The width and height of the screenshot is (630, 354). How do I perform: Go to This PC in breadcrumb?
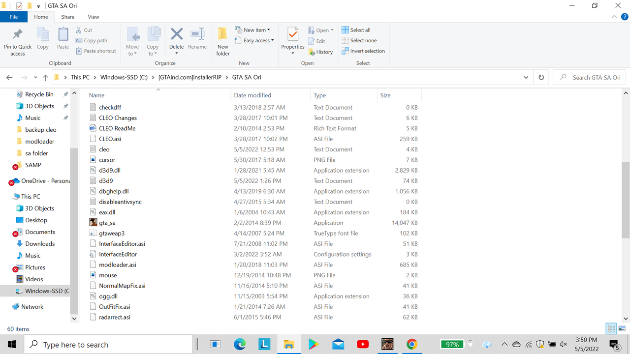click(80, 78)
